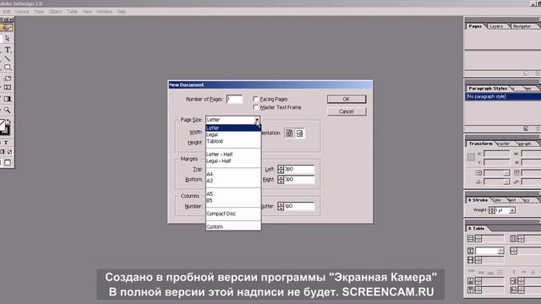Choose Tabloid from page size list

233,141
